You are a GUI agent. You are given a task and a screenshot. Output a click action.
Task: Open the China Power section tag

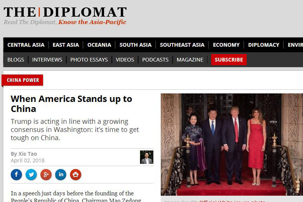click(x=23, y=80)
